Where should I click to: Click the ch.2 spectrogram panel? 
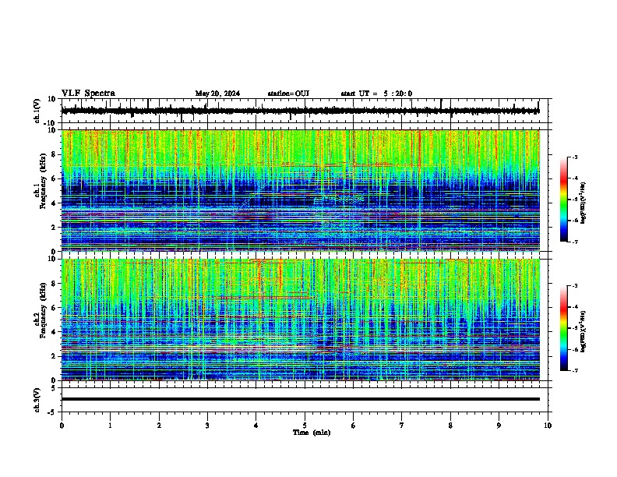tap(301, 320)
